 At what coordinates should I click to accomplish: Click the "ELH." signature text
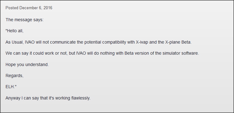tap(11, 87)
